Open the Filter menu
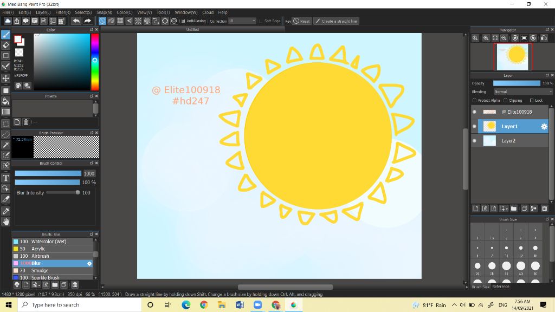The image size is (555, 312). coord(63,12)
